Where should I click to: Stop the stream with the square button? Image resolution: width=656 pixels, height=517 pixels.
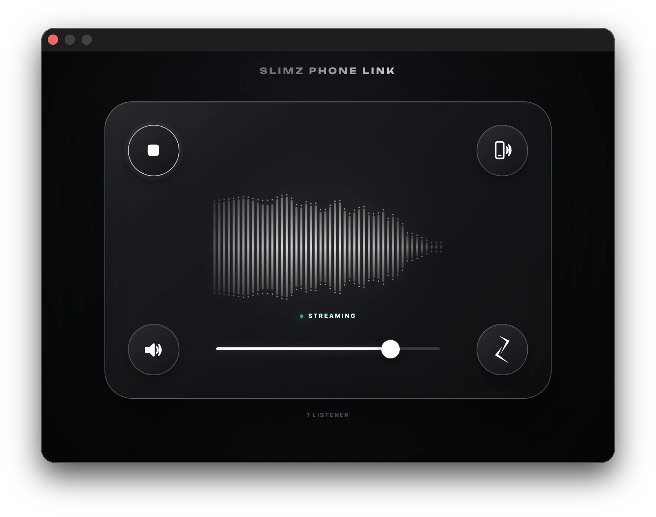click(x=154, y=151)
